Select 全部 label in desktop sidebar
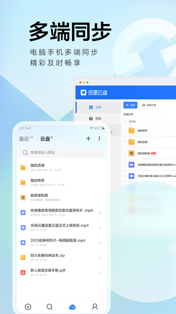 pos(99,107)
